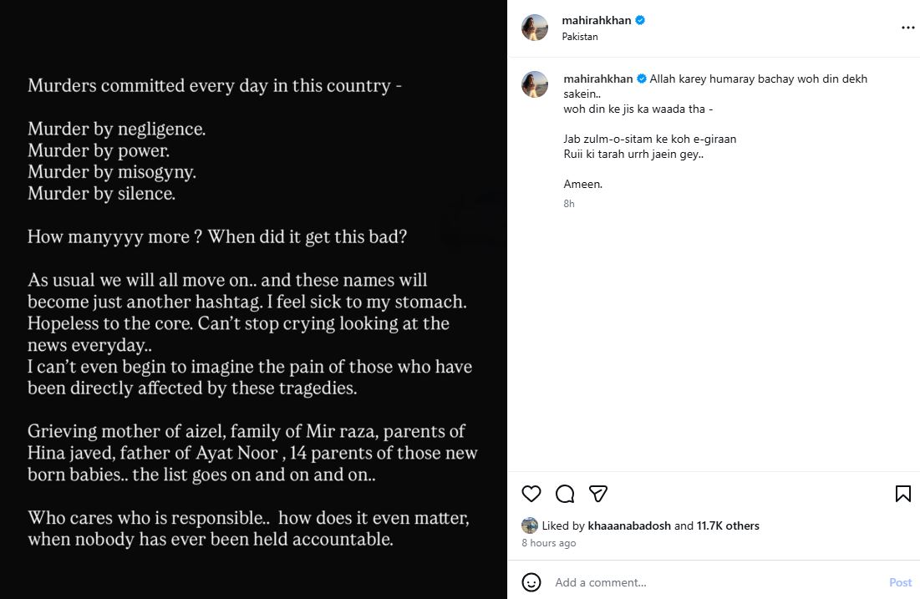
Task: Open mahirahkhan username in the caption
Action: pos(598,79)
